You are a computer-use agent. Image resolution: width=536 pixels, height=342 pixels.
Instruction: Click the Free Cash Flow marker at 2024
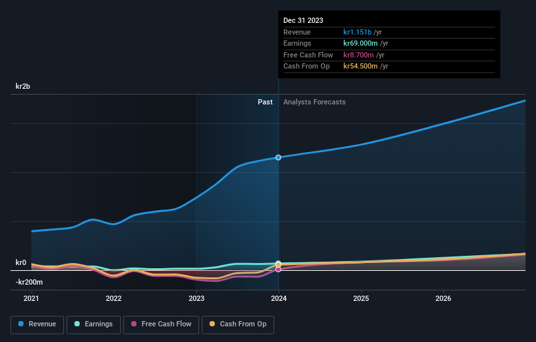pos(278,270)
